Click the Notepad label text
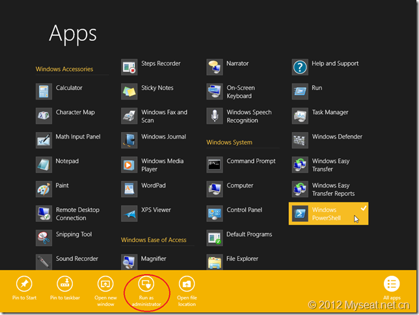The image size is (419, 315). tap(67, 161)
